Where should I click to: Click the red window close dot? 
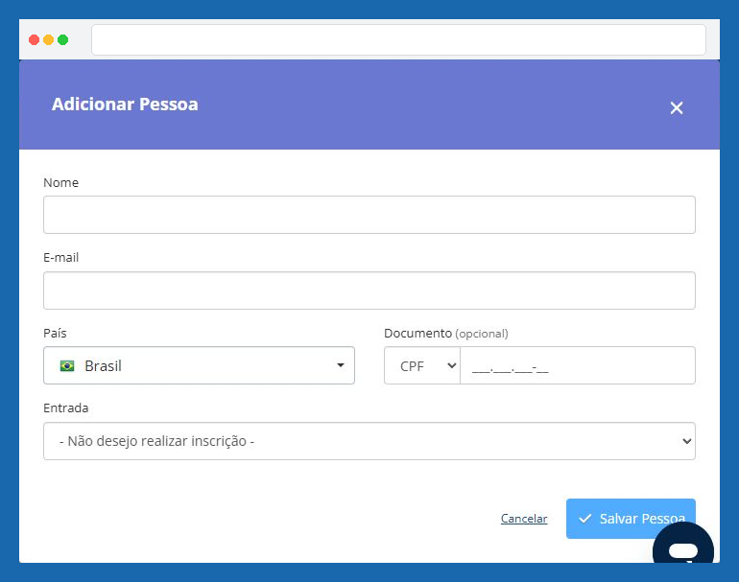[x=34, y=39]
